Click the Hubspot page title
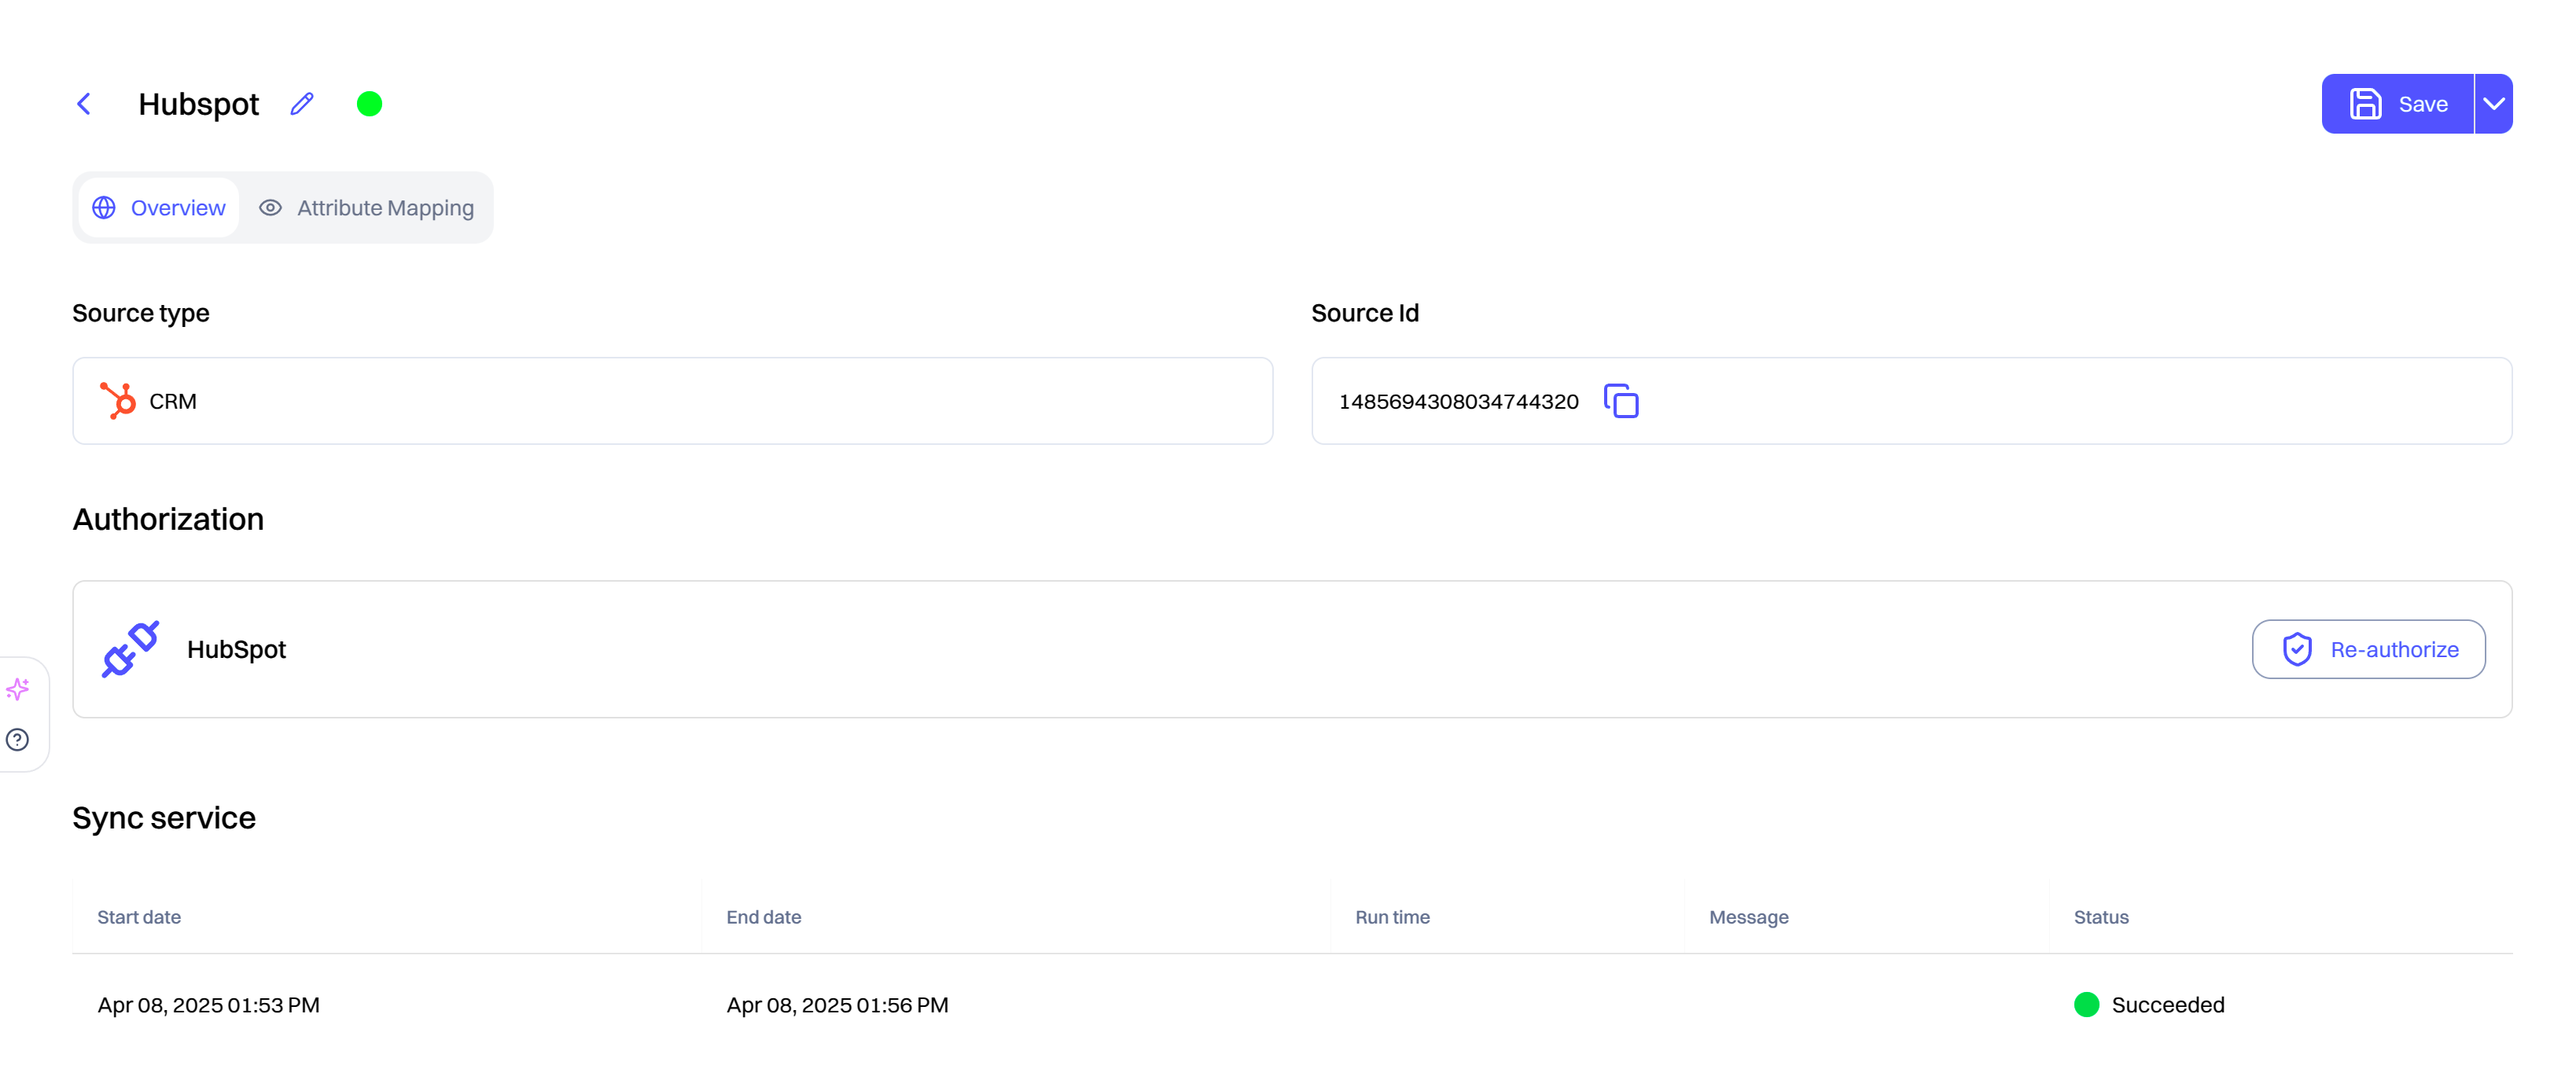The image size is (2576, 1069). 198,105
